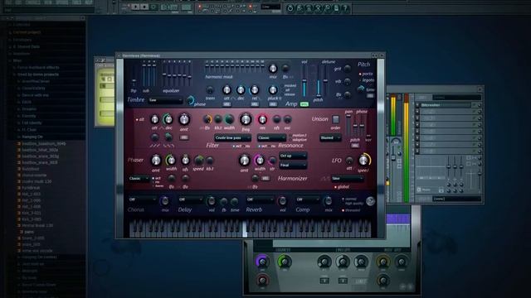Click the Pitch vib knob

click(347, 81)
